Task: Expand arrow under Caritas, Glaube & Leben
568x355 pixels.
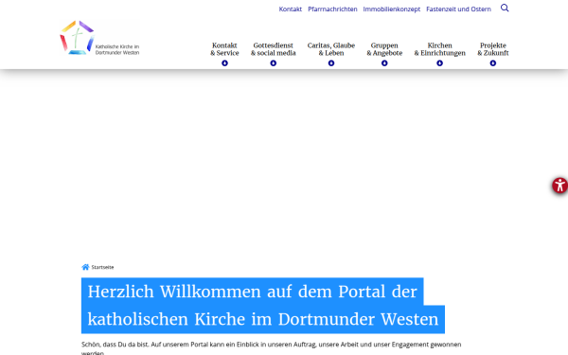Action: (331, 63)
